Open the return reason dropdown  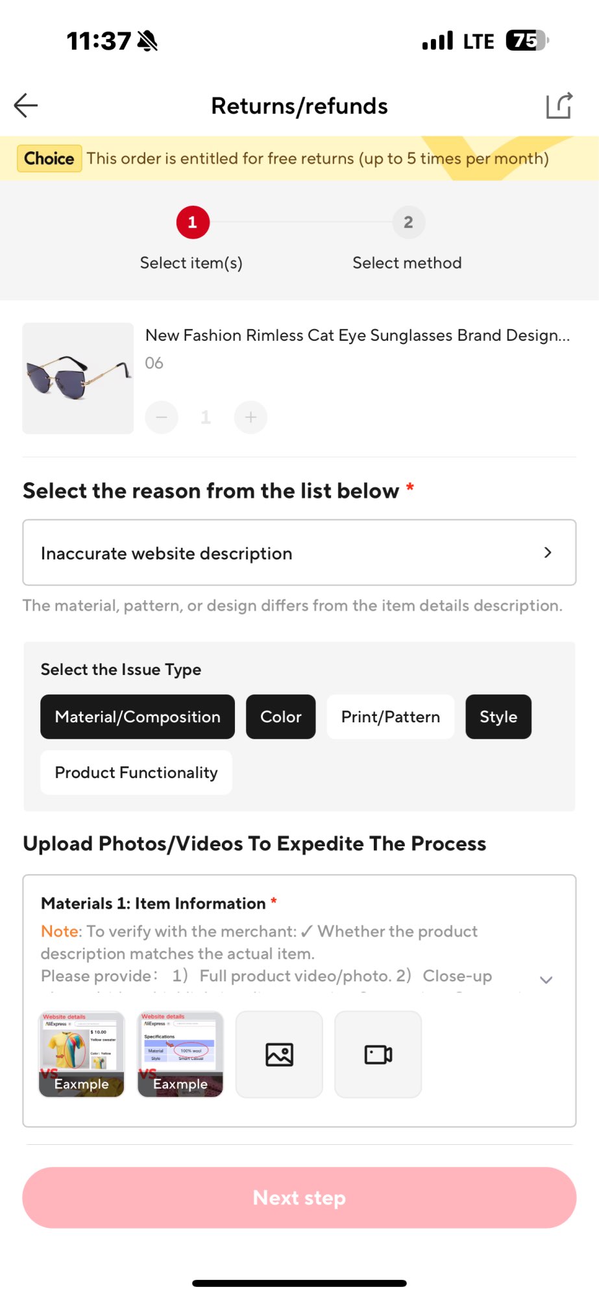click(299, 553)
